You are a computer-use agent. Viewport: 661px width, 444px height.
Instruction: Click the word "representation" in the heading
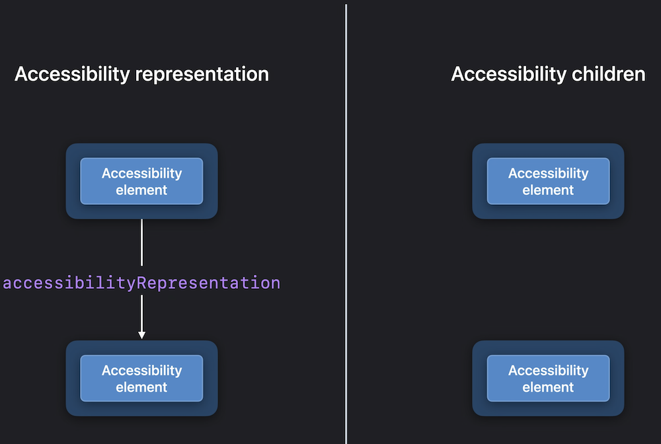pyautogui.click(x=202, y=75)
